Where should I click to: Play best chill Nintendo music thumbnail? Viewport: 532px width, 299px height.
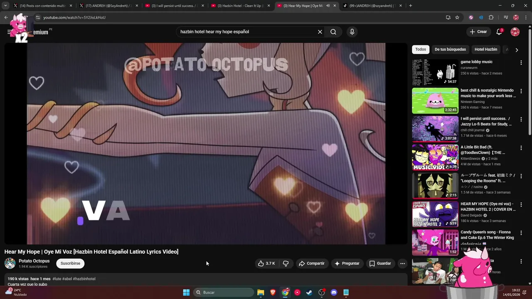[x=435, y=100]
